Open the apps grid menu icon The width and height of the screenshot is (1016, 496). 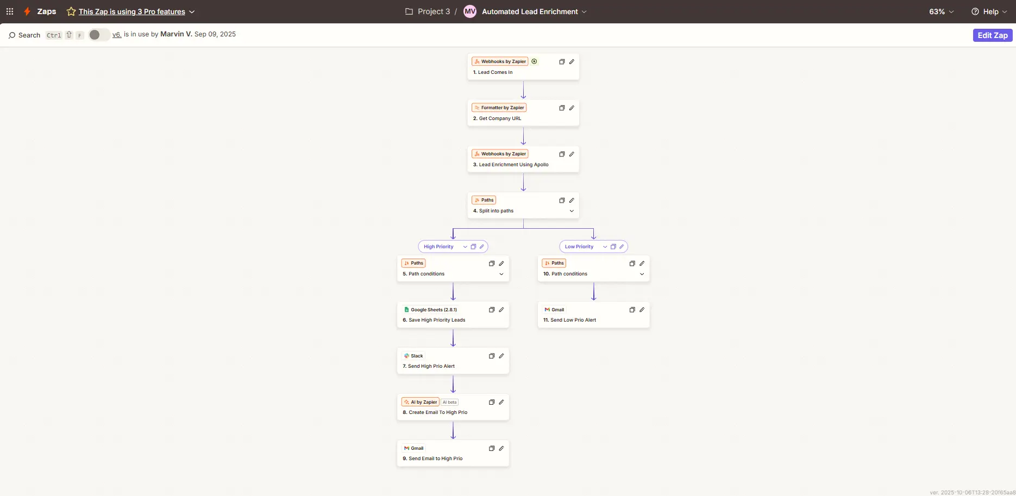(x=10, y=11)
